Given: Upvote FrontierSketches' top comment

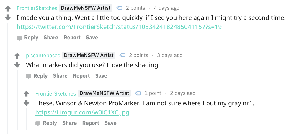Looking at the screenshot, I should click(x=8, y=8).
